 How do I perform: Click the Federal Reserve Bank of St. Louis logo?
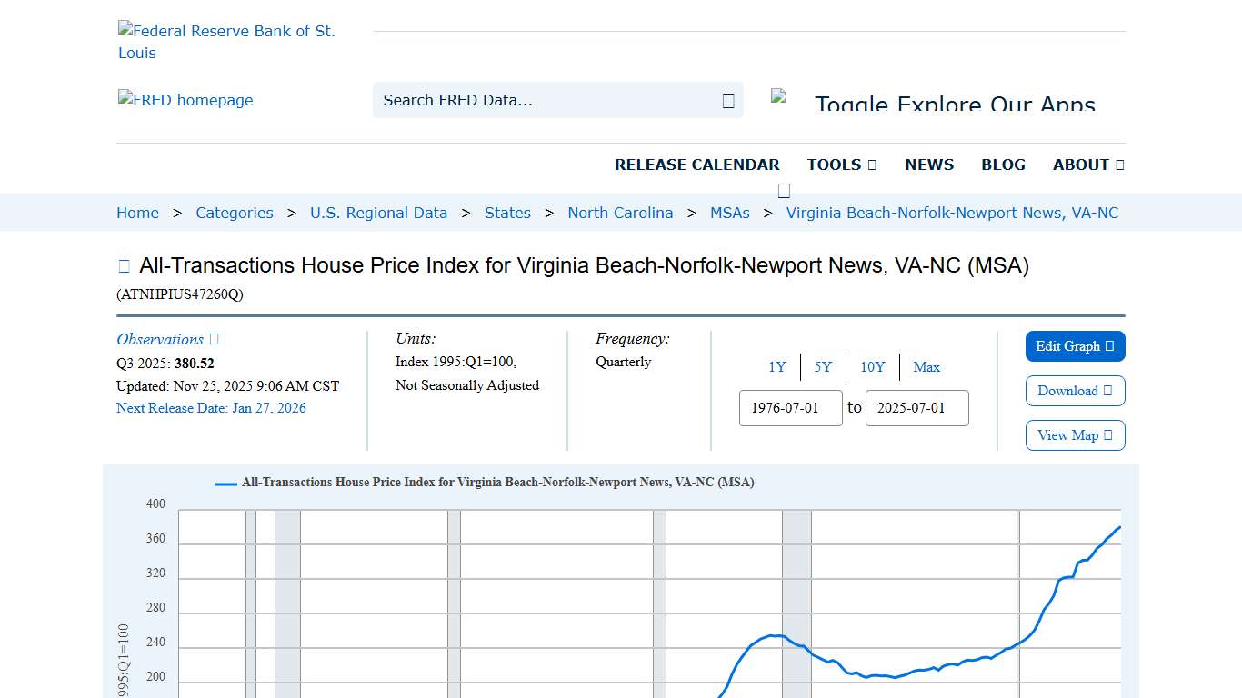(226, 41)
